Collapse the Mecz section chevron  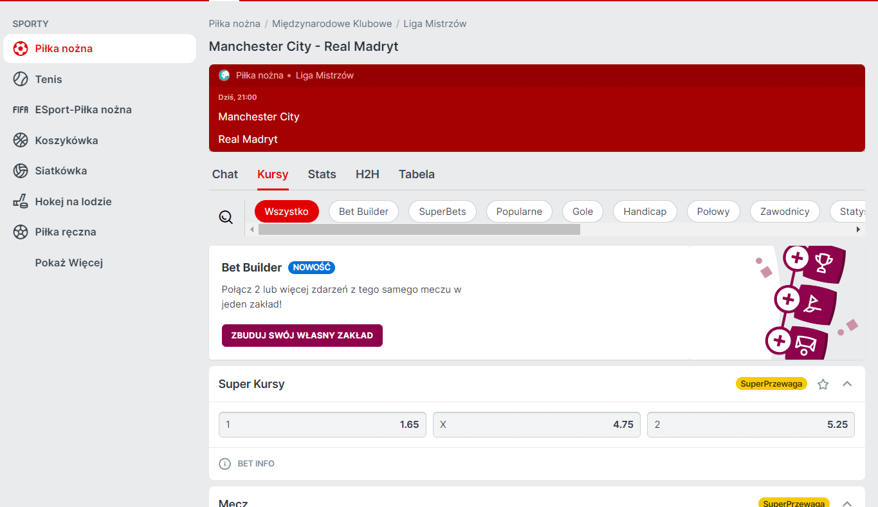click(847, 503)
